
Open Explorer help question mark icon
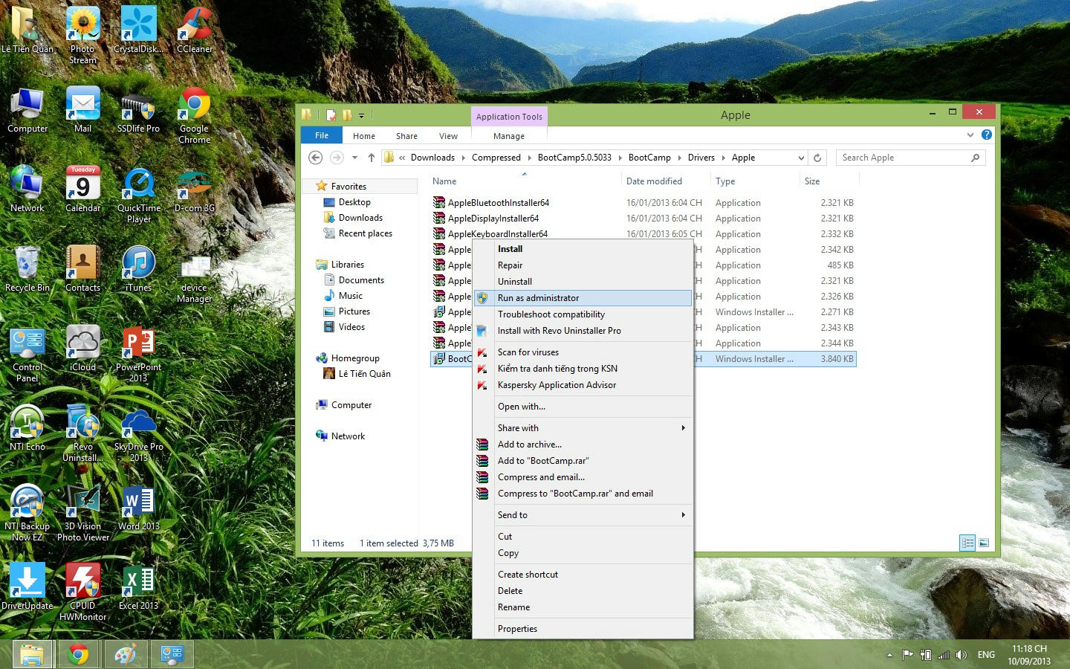(x=986, y=135)
